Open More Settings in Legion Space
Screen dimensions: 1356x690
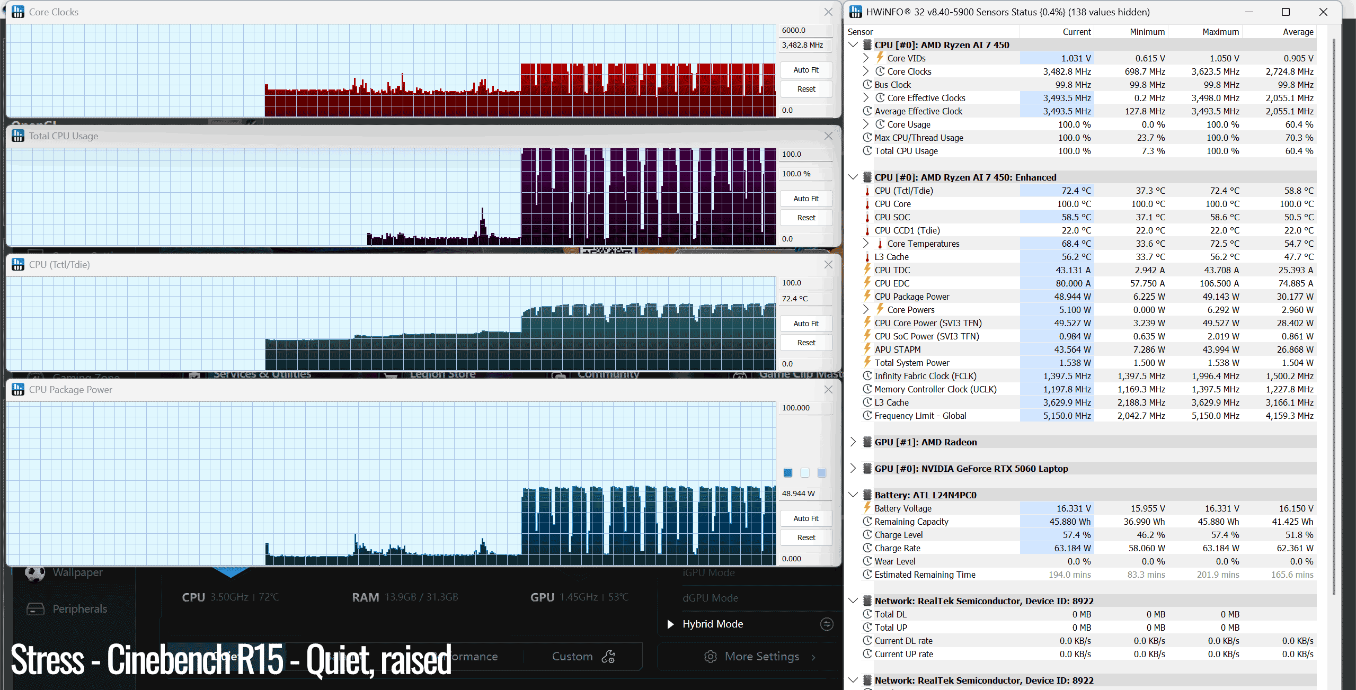point(761,657)
